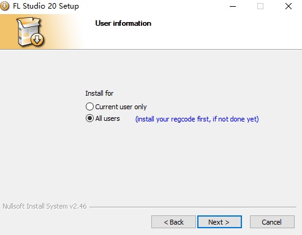Click the installer box icon in header
Viewport: 302px width, 235px height.
point(30,31)
